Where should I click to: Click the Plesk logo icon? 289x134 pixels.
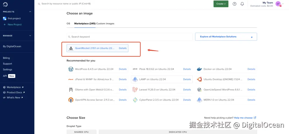(x=135, y=69)
